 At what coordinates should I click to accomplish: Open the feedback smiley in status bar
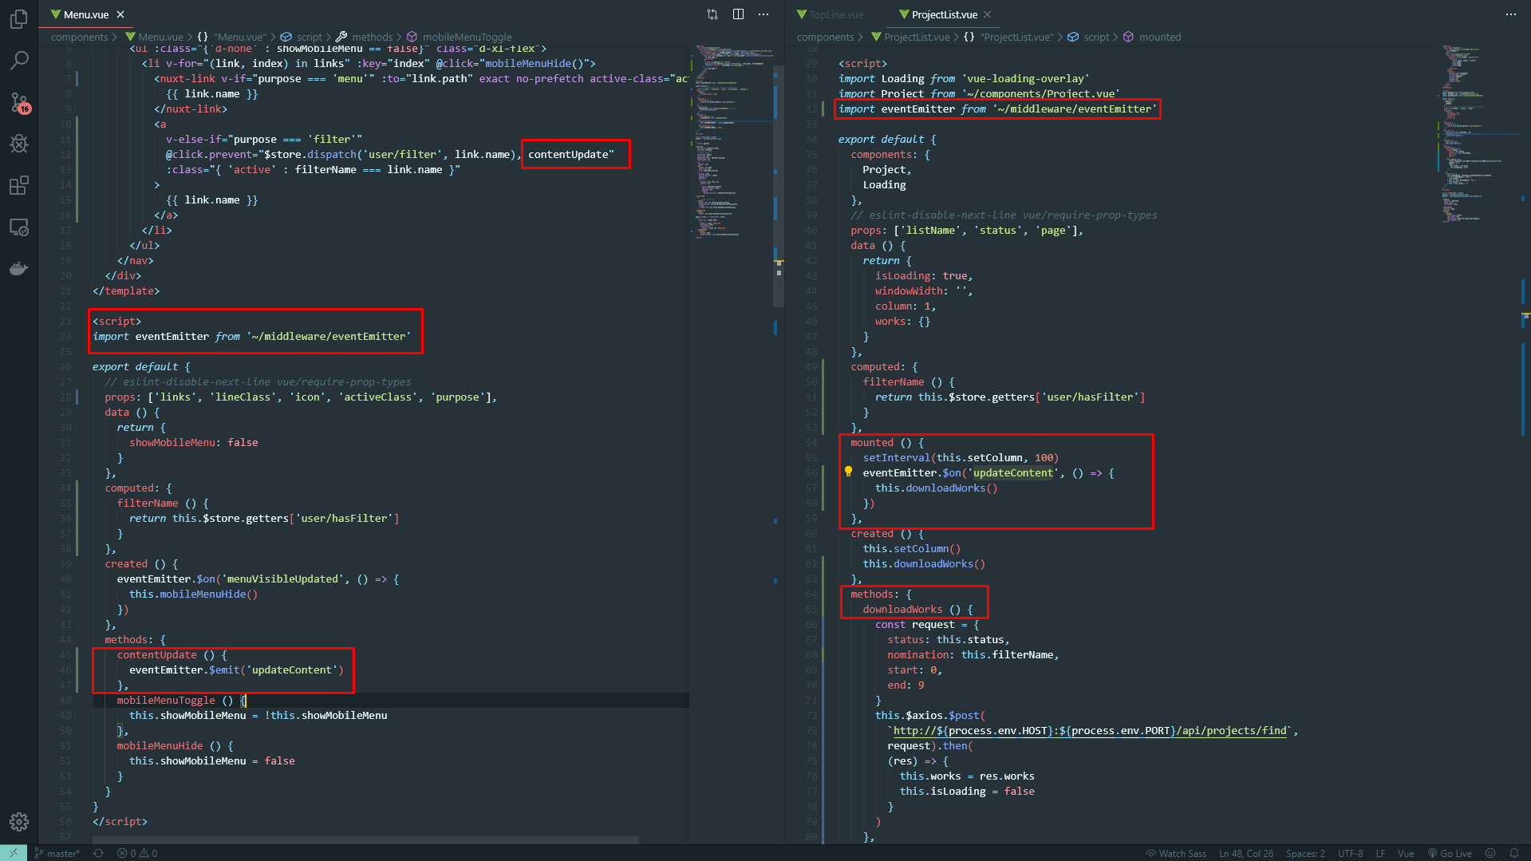click(x=1490, y=853)
